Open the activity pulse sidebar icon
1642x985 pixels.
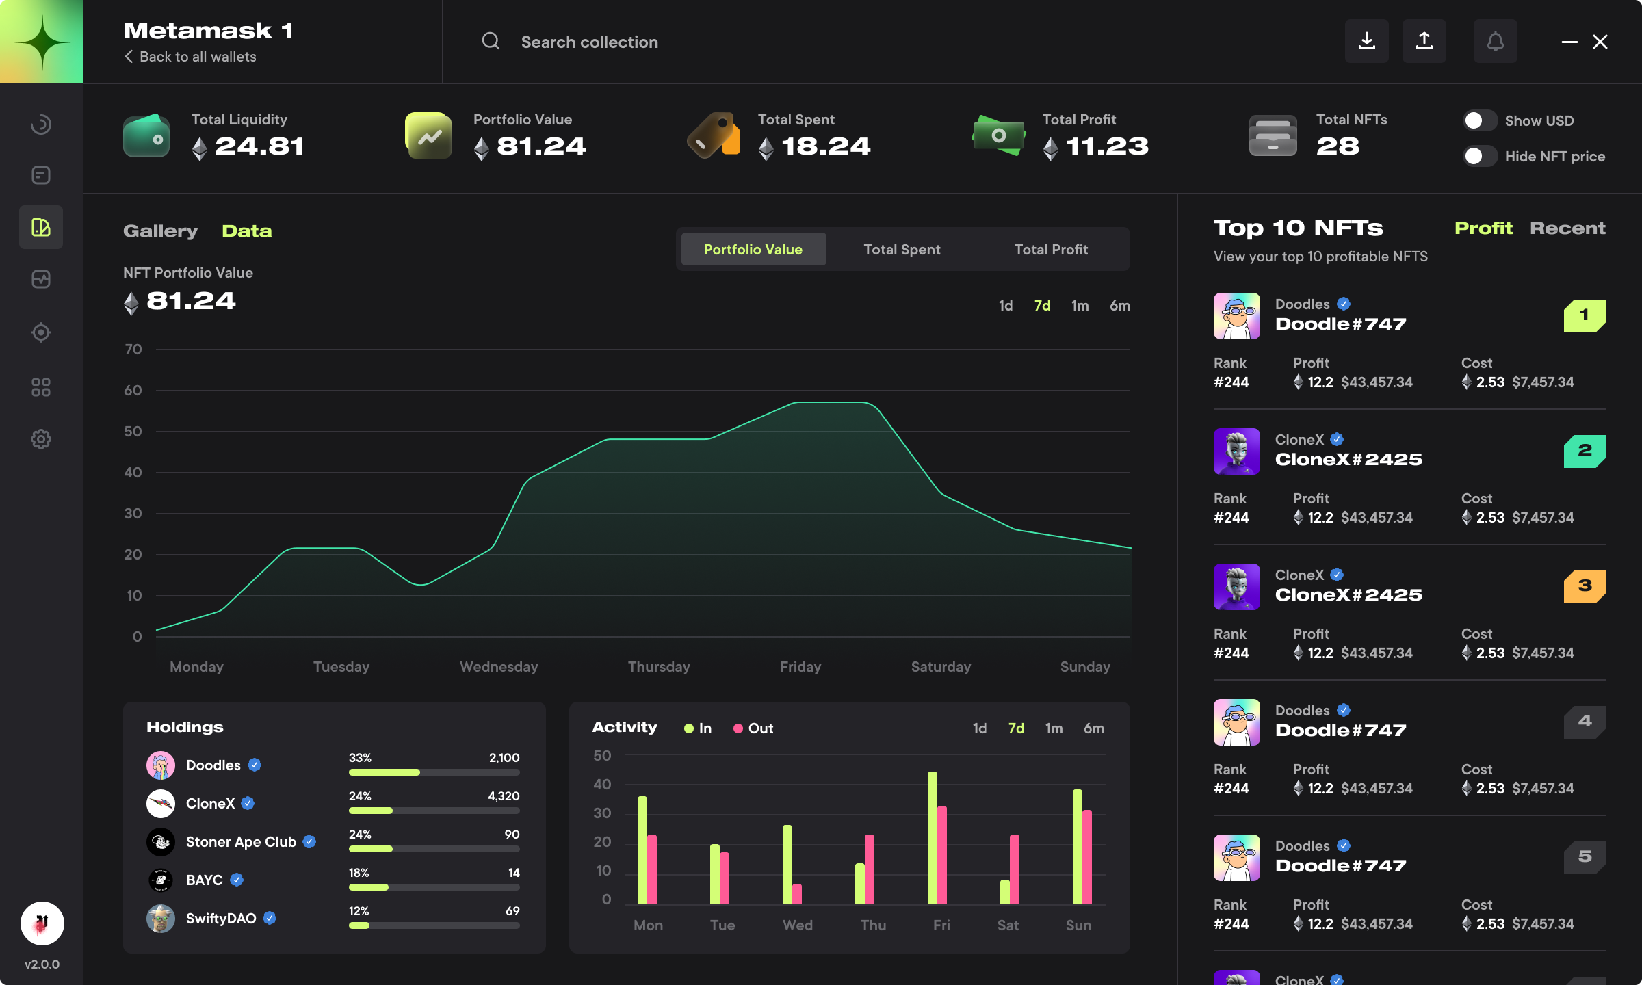[x=41, y=279]
